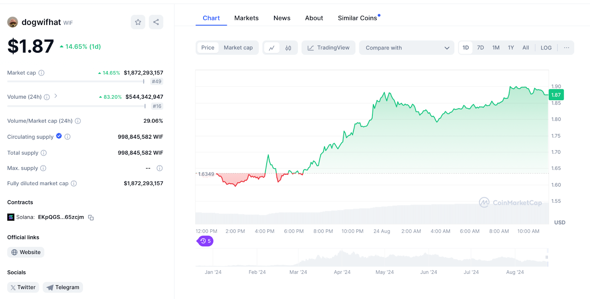
Task: Click the May '24 label on mini timeline
Action: pos(385,272)
